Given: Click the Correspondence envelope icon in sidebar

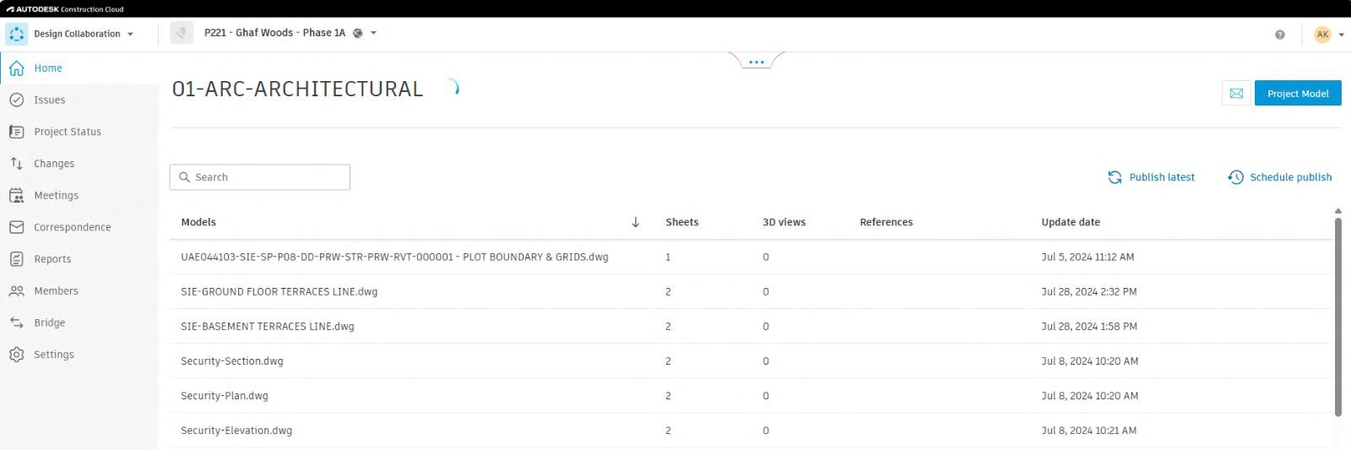Looking at the screenshot, I should 16,227.
